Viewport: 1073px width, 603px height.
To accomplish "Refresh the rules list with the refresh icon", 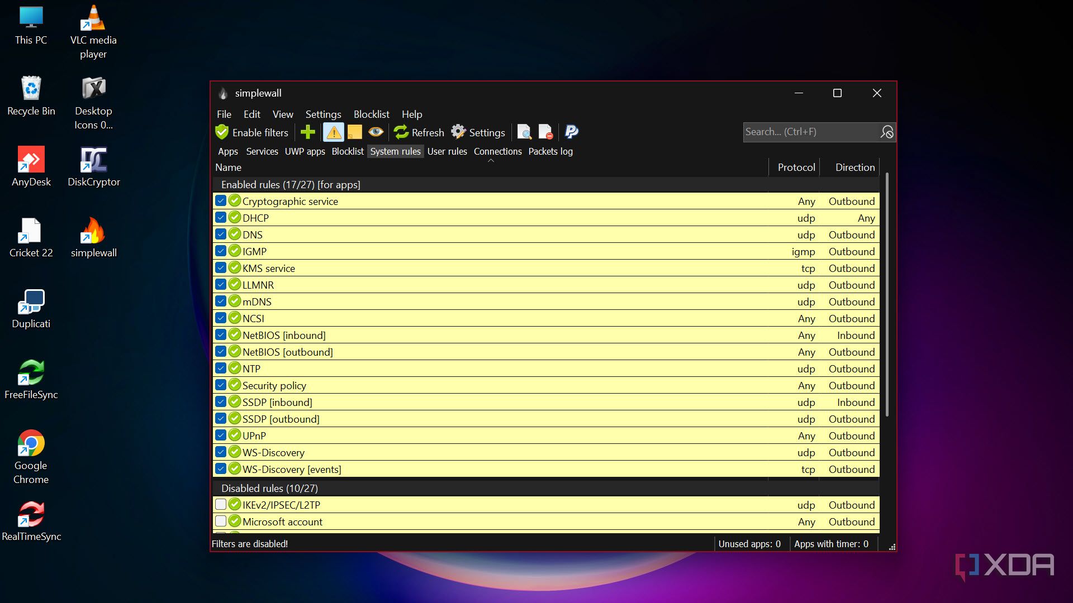I will (401, 132).
